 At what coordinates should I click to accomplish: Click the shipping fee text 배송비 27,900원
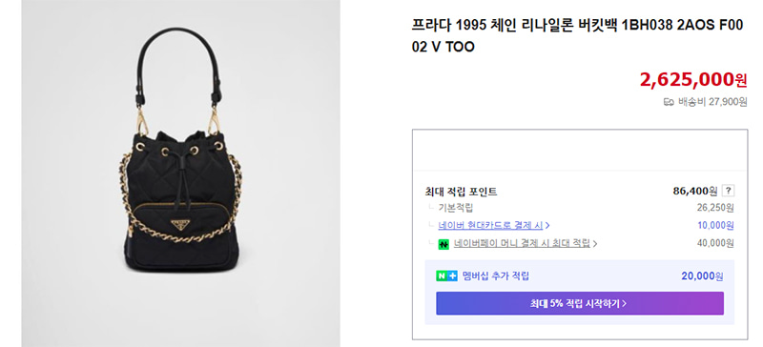pos(712,102)
